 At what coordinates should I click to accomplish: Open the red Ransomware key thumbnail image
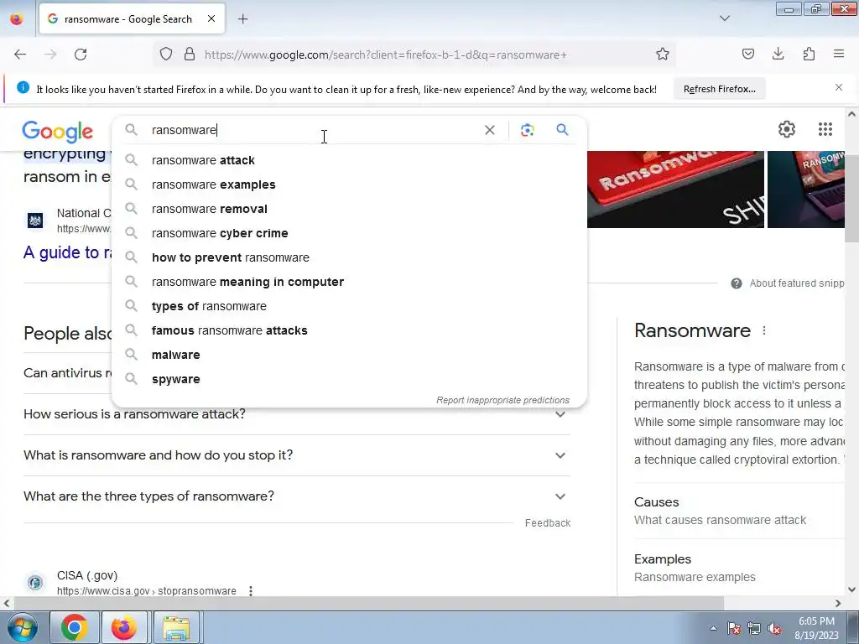675,190
